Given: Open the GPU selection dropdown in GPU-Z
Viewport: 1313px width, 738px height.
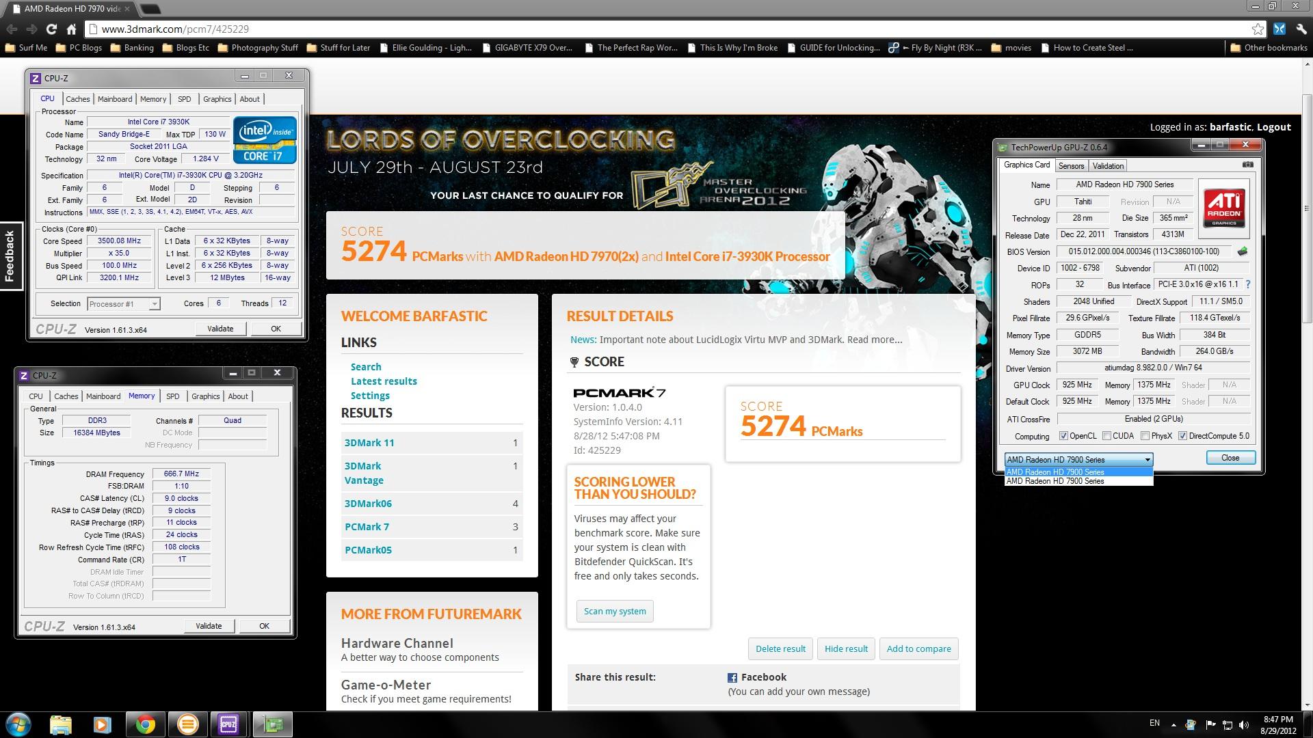Looking at the screenshot, I should coord(1078,459).
